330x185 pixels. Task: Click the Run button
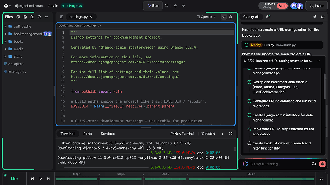[153, 6]
